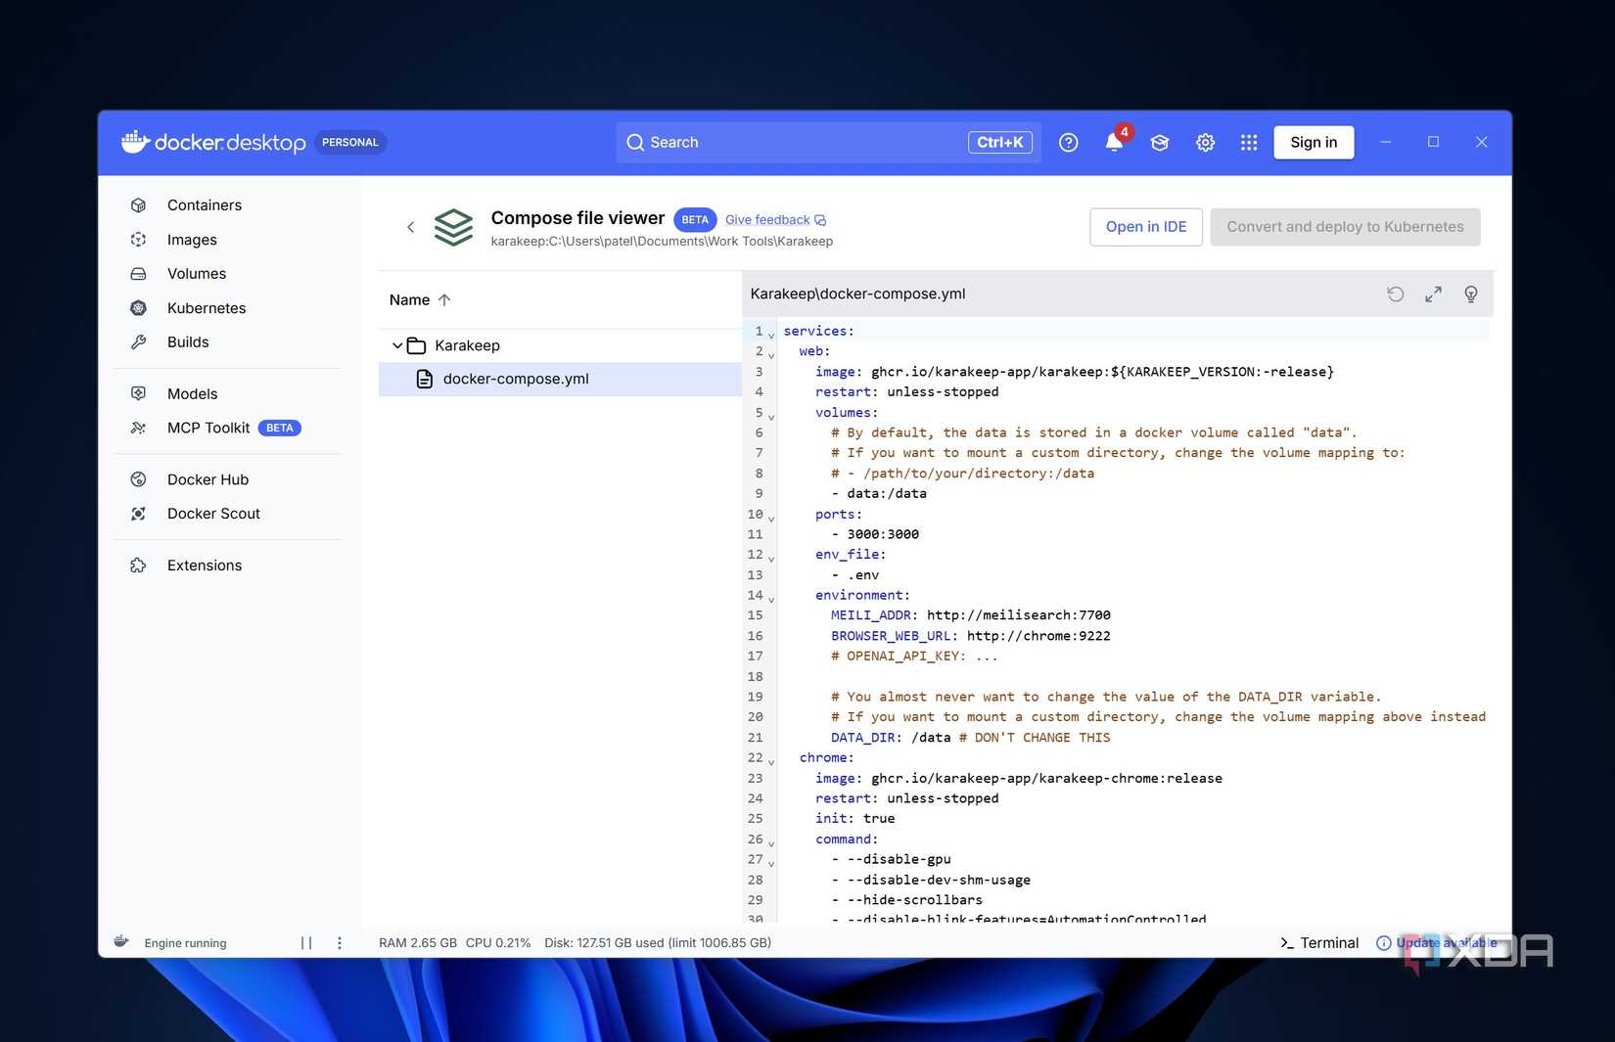This screenshot has width=1615, height=1042.
Task: Click the Update available notice
Action: click(x=1437, y=943)
